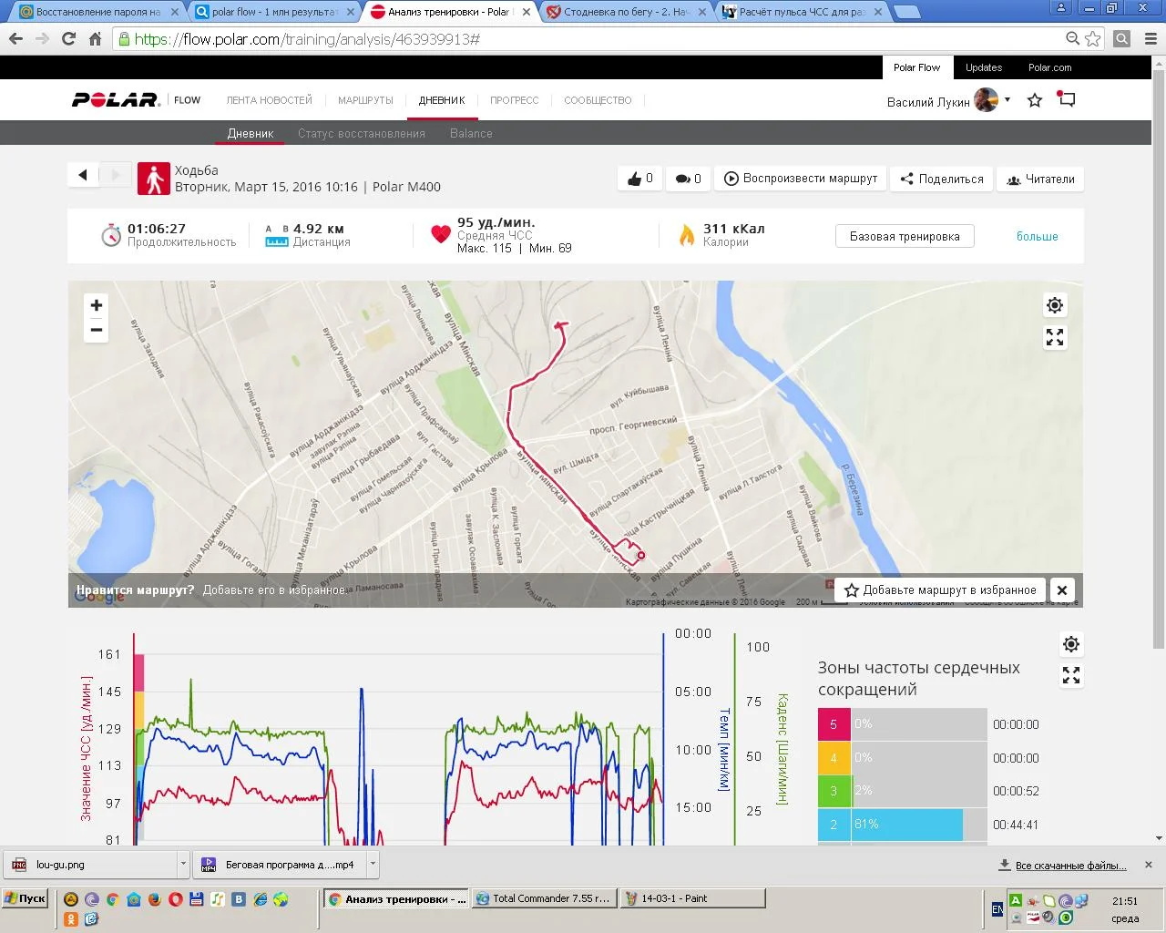Image resolution: width=1166 pixels, height=933 pixels.
Task: Open chart settings gear icon
Action: [1071, 644]
